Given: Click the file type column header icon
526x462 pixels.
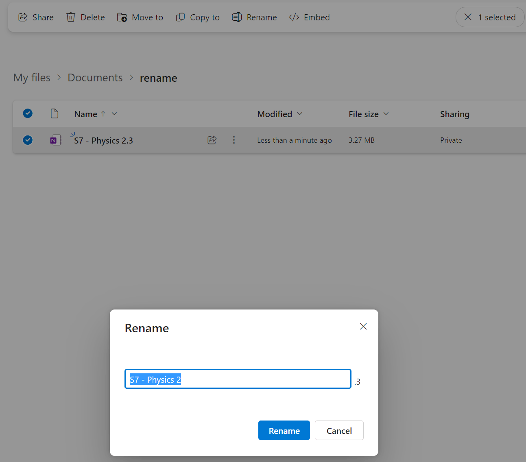Looking at the screenshot, I should [55, 113].
